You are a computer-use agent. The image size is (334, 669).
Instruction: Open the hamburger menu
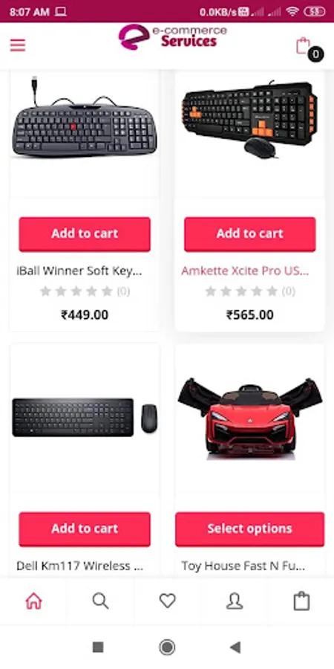point(18,45)
